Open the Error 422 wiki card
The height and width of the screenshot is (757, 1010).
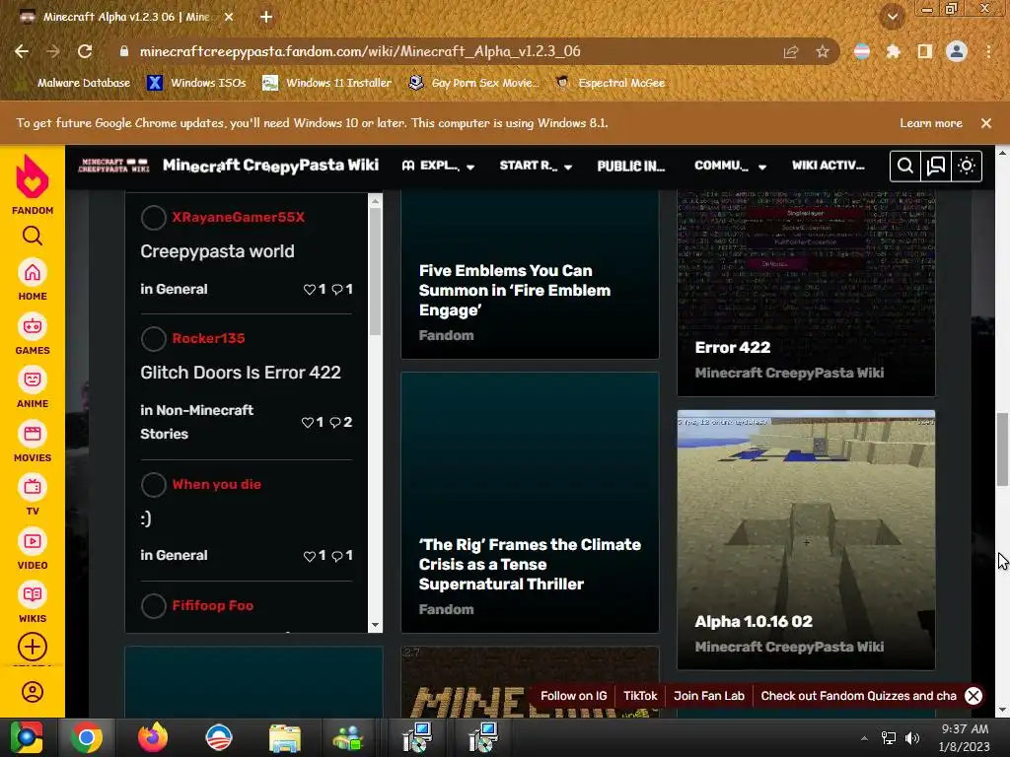coord(806,294)
